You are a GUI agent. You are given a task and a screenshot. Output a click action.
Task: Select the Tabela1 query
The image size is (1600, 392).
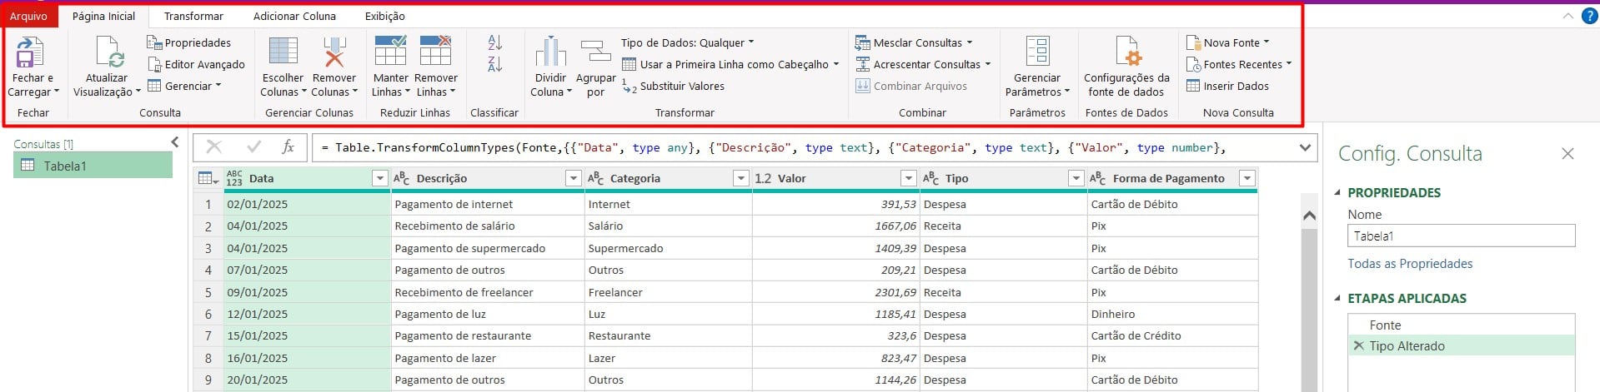click(93, 166)
